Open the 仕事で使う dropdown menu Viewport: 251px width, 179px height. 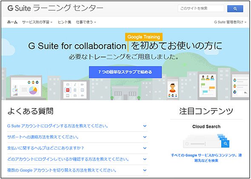coord(86,22)
